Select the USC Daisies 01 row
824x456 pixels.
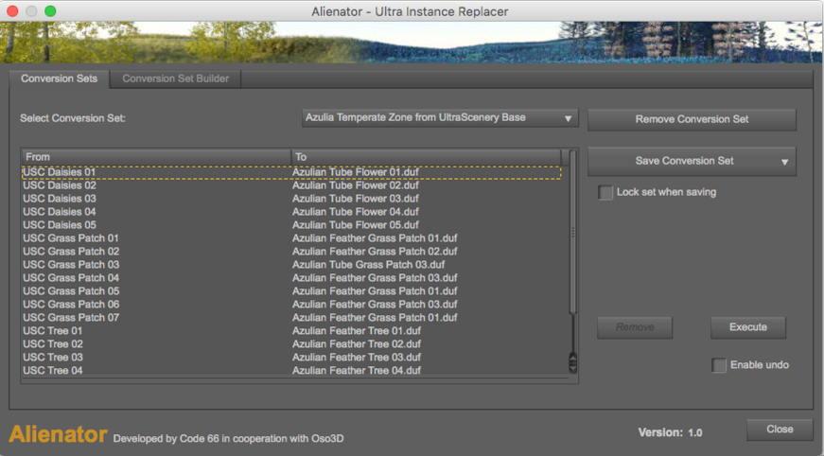point(291,172)
